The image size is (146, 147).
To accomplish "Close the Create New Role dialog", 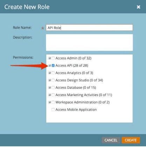I will [138, 7].
